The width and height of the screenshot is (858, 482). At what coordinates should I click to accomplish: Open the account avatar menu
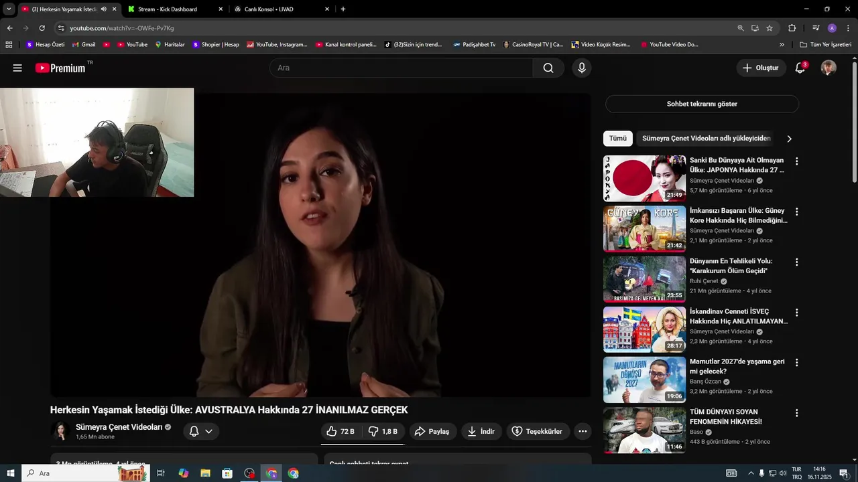click(829, 68)
